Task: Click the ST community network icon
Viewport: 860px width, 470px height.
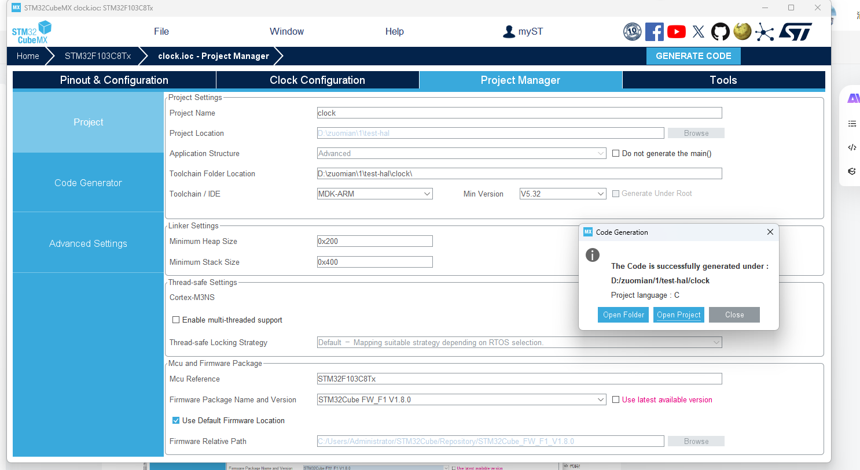Action: 764,32
